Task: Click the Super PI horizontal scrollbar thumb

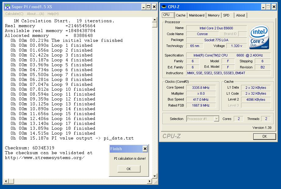Action: [x=11, y=181]
